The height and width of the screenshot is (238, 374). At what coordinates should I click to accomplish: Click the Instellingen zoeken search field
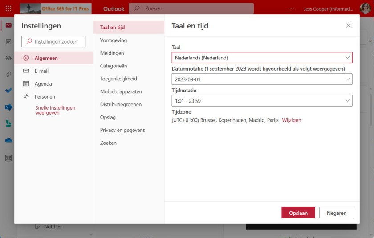(53, 41)
